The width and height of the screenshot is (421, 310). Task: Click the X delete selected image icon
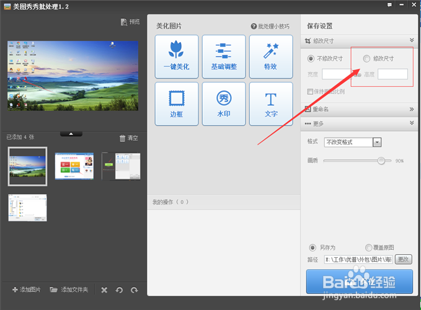pyautogui.click(x=104, y=290)
